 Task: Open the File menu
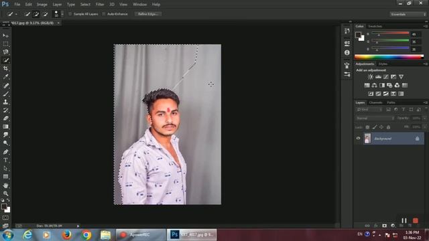click(17, 5)
